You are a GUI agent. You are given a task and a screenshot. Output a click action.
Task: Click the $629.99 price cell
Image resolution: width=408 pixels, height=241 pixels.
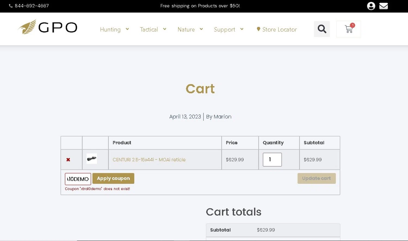click(235, 160)
